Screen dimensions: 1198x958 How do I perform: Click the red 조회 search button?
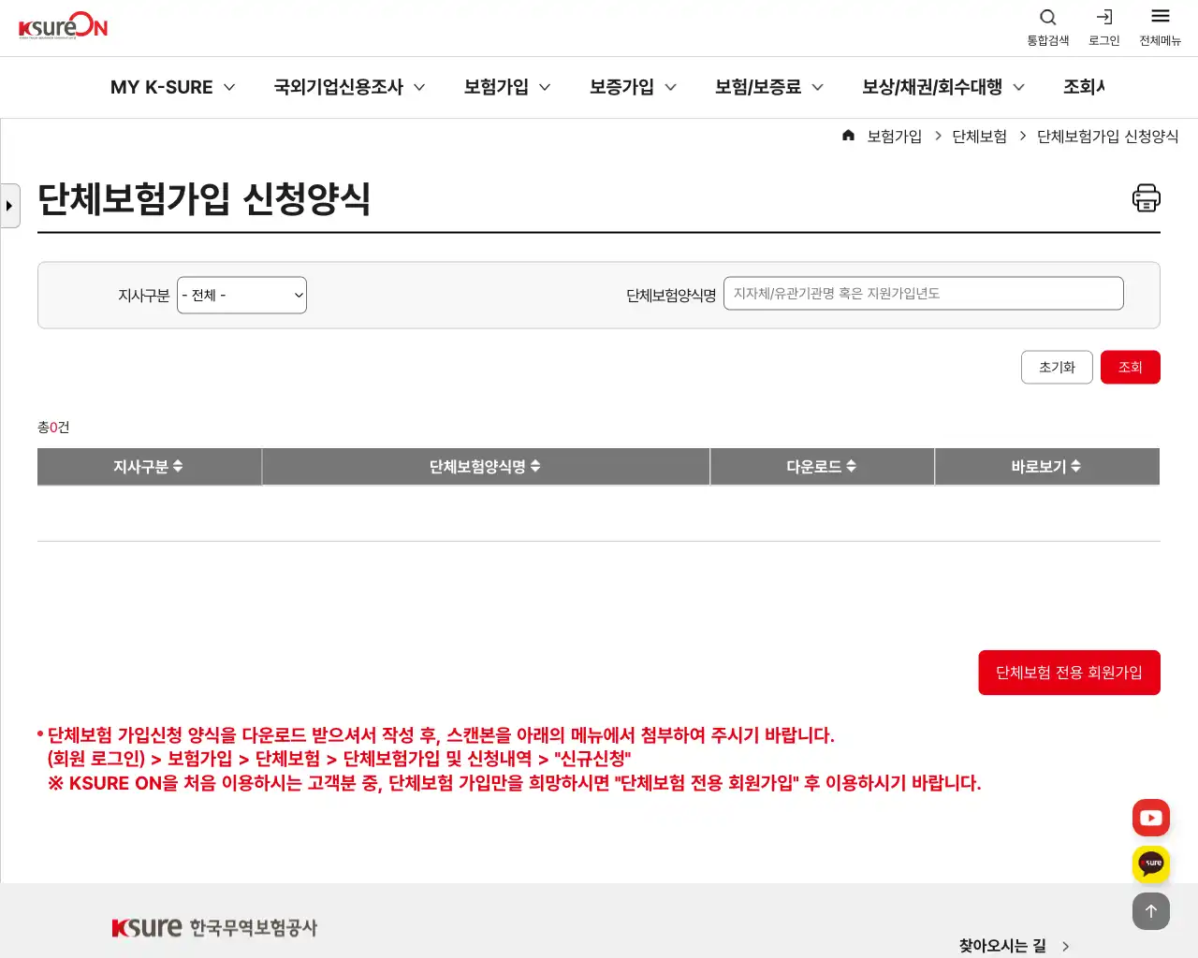[x=1131, y=367]
